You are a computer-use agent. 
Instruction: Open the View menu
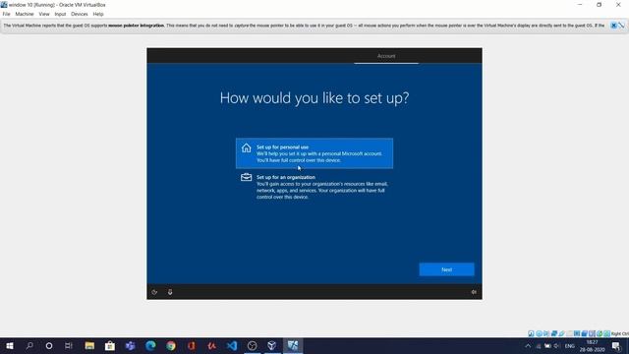point(44,14)
